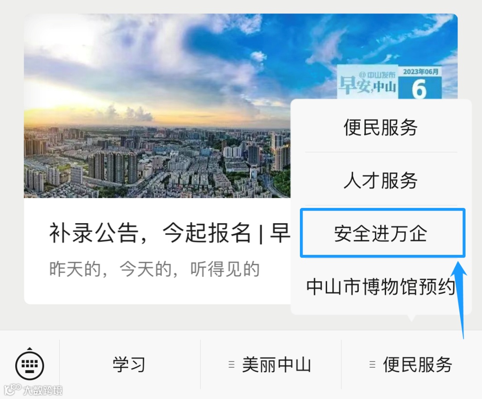
Task: Collapse the 便民服务 bottom menu
Action: (411, 365)
